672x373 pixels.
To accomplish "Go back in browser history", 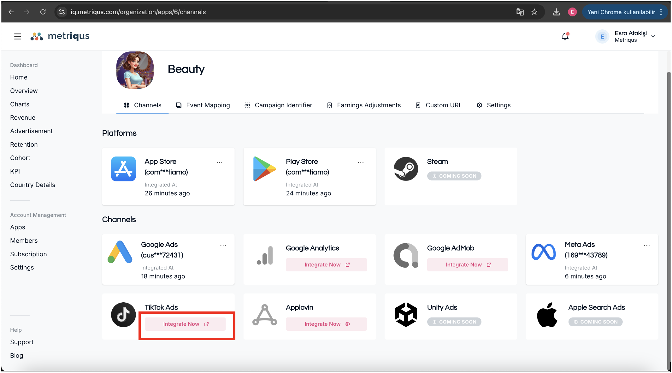I will click(11, 12).
